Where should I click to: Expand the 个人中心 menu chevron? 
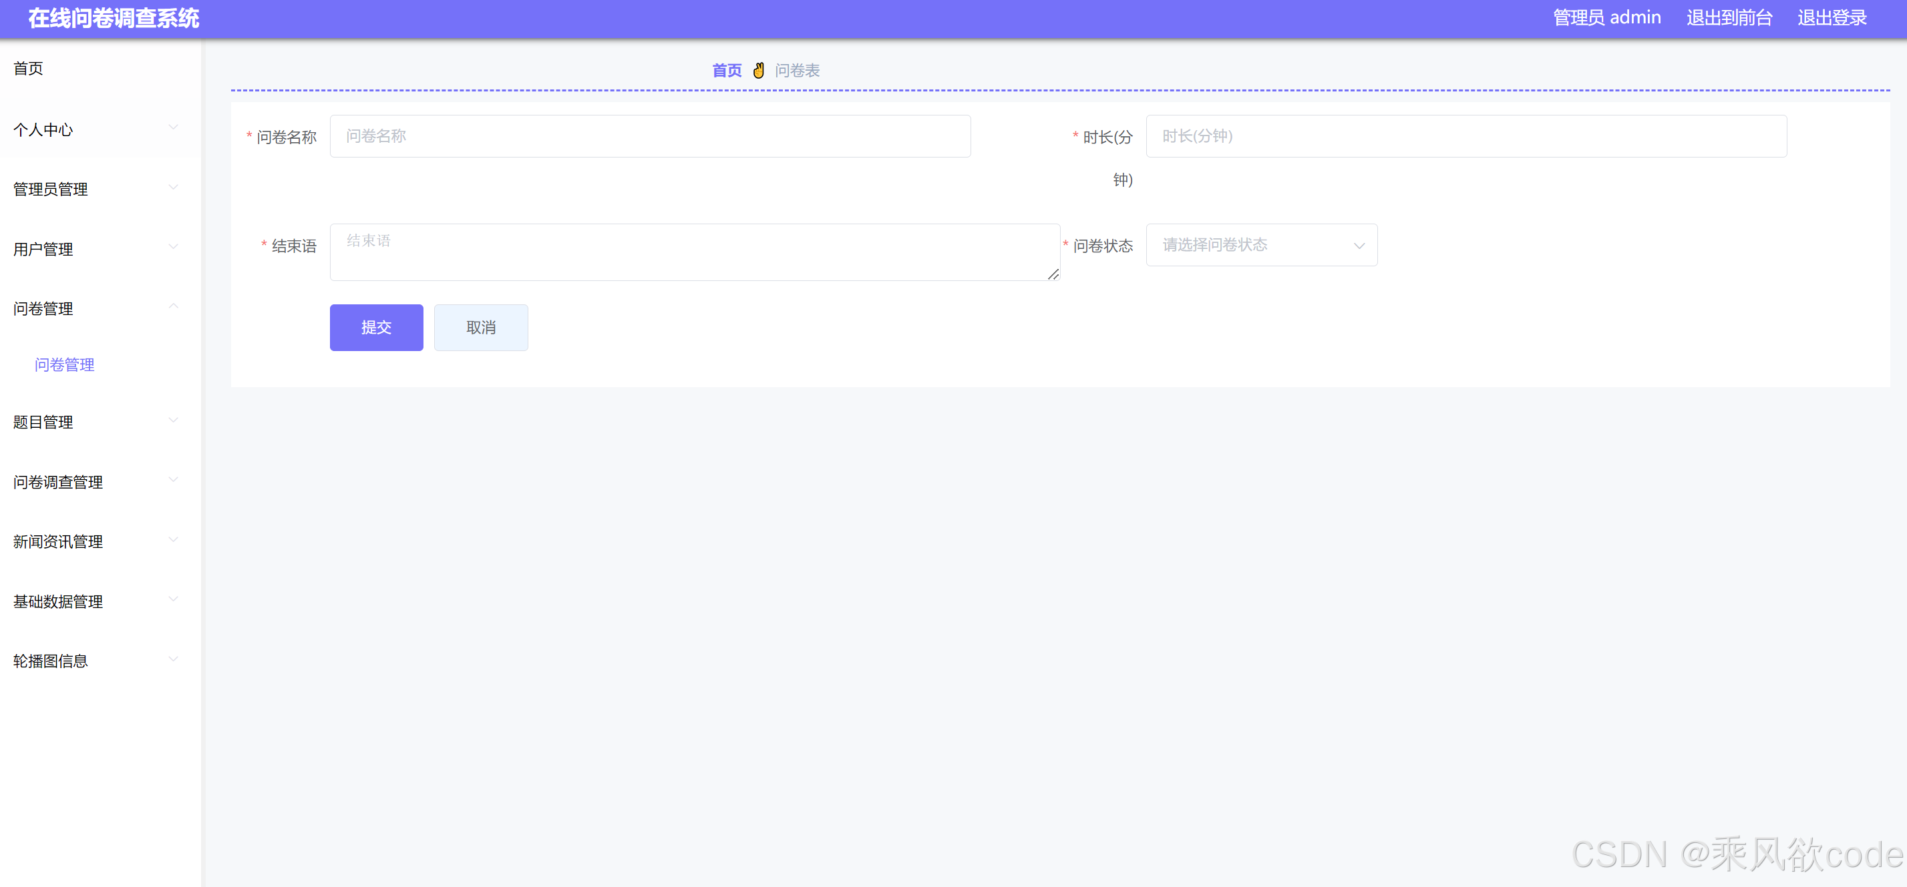click(173, 127)
